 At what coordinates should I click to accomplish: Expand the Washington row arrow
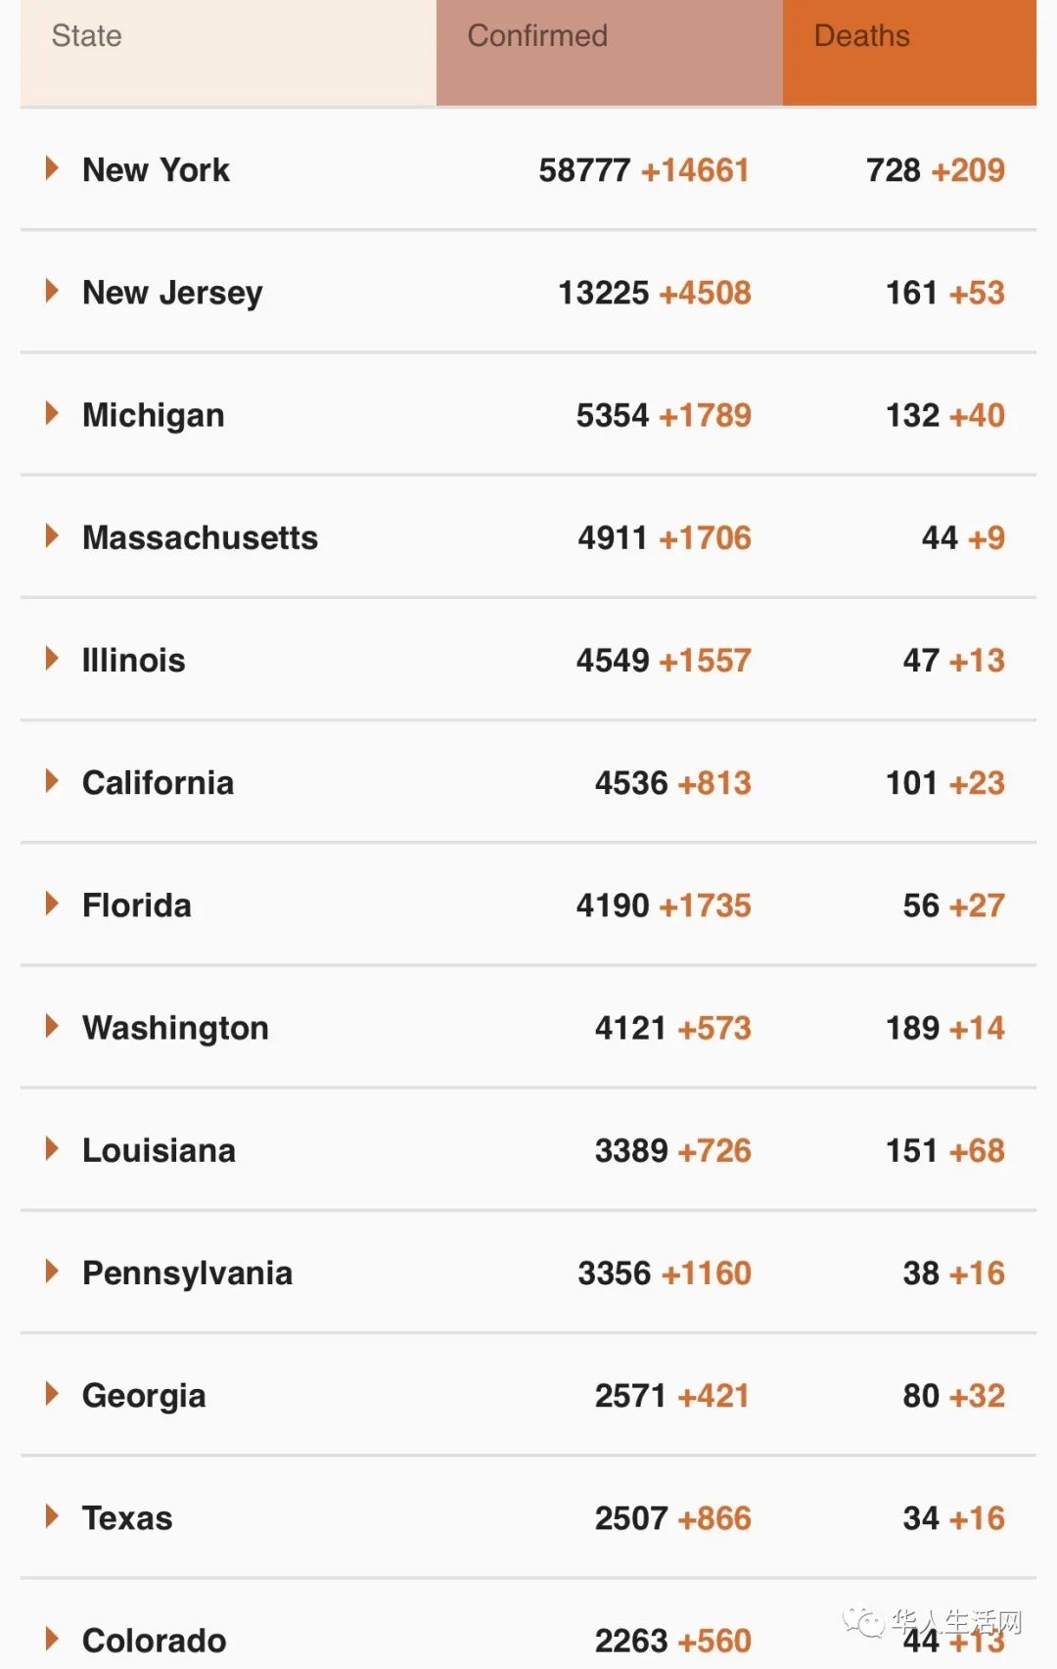(x=52, y=1026)
